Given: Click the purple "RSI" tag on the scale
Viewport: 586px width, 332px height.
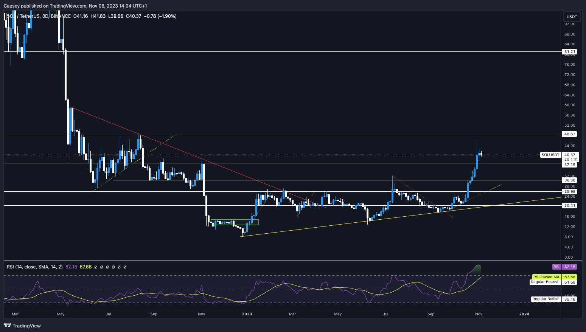Looking at the screenshot, I should pyautogui.click(x=556, y=267).
